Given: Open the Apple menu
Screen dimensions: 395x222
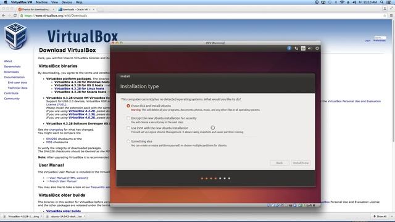Looking at the screenshot, I should coord(6,2).
